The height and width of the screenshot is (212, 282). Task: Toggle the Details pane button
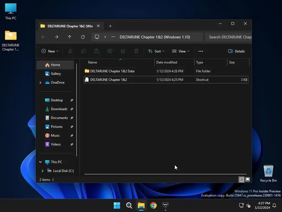click(237, 51)
